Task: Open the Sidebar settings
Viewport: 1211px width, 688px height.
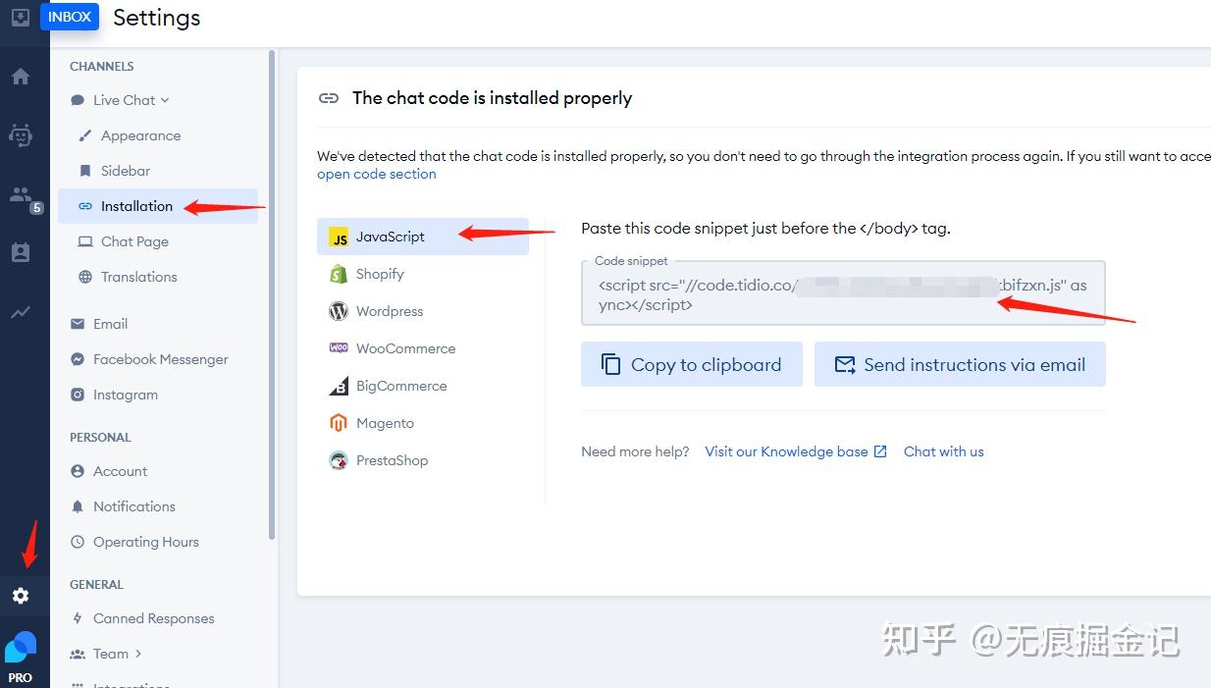Action: [126, 171]
